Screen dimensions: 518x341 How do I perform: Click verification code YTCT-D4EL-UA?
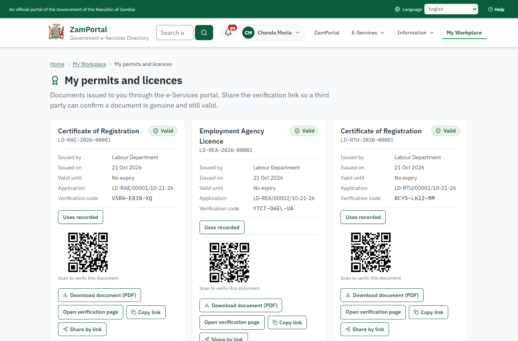pyautogui.click(x=273, y=208)
